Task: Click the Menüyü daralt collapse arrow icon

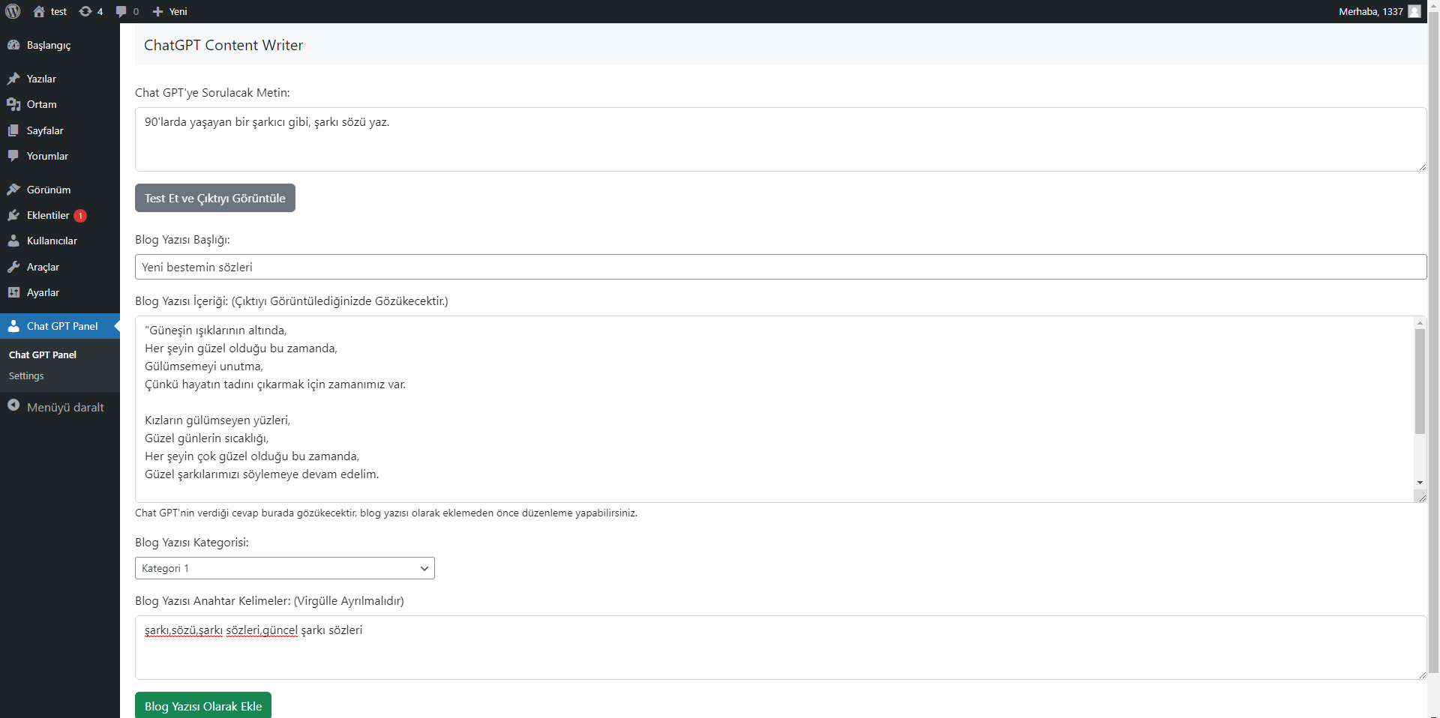Action: [13, 405]
